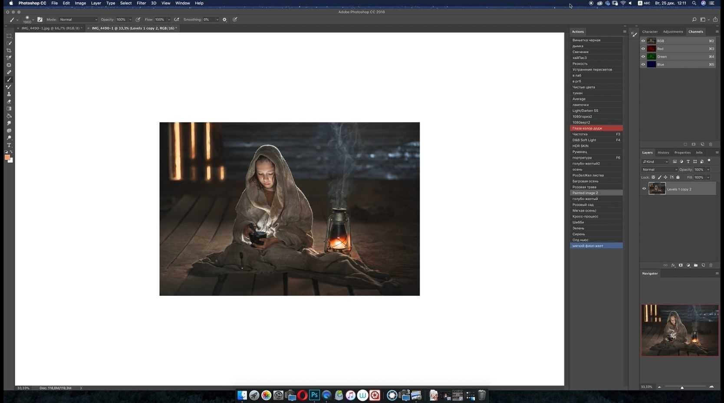Hide the Green channel
Viewport: 724px width, 403px height.
[x=643, y=56]
